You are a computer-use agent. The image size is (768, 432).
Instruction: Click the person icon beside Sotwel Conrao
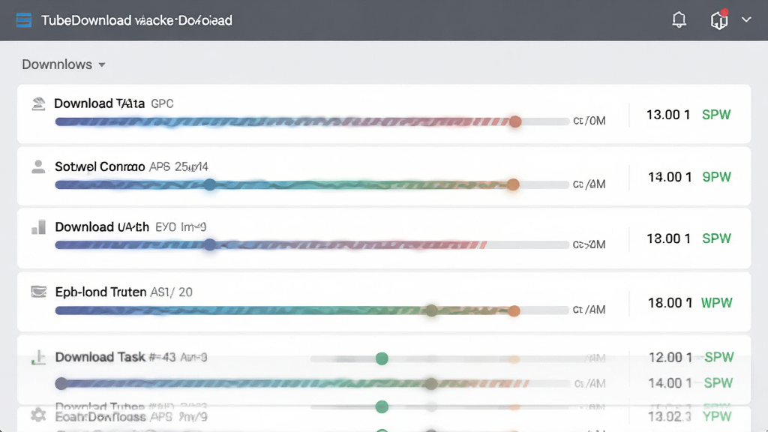(38, 167)
